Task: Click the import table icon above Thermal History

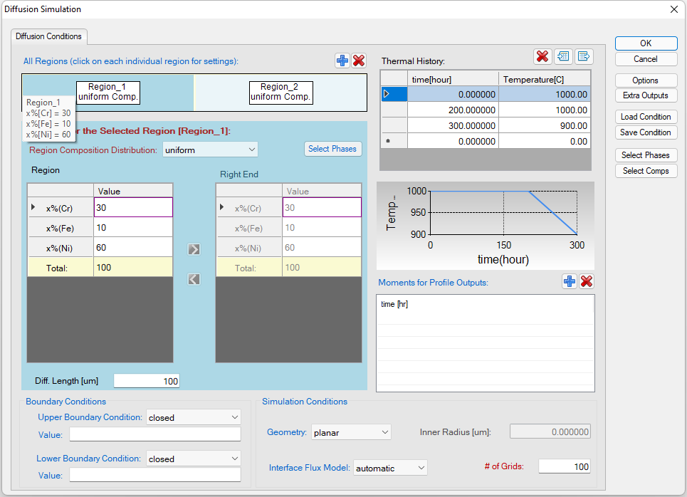Action: coord(563,56)
